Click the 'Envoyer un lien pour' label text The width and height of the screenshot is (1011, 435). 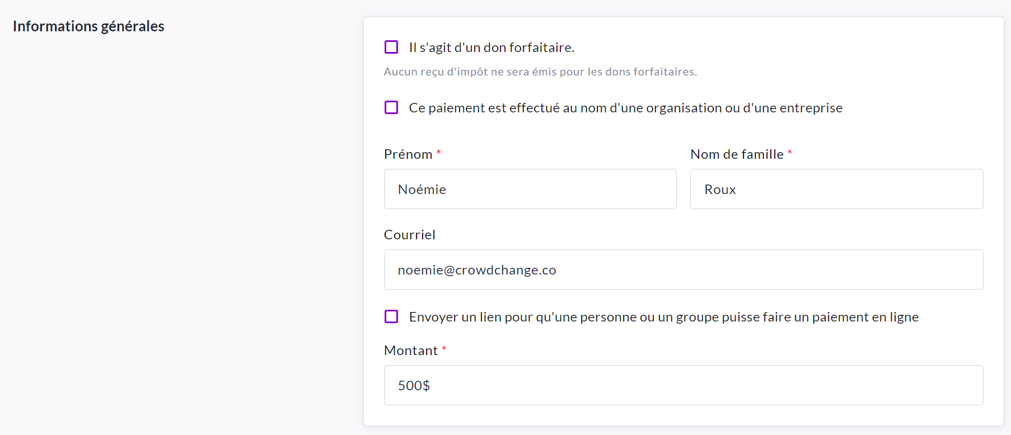click(x=663, y=317)
